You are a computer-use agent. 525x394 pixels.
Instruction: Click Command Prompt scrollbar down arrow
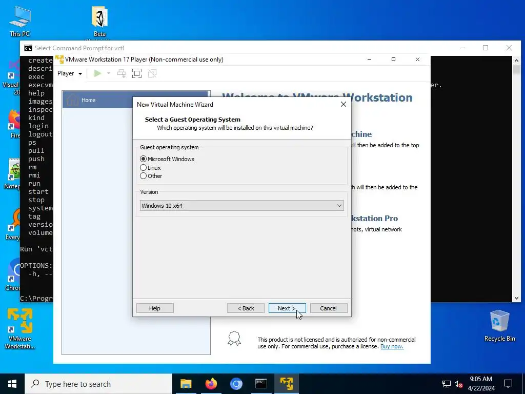(516, 298)
